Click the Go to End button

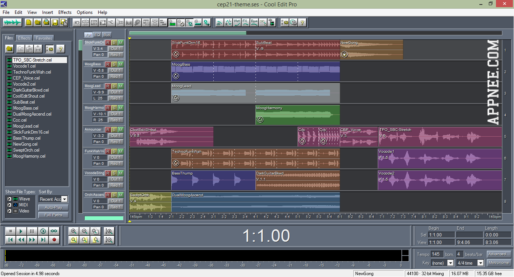(43, 239)
